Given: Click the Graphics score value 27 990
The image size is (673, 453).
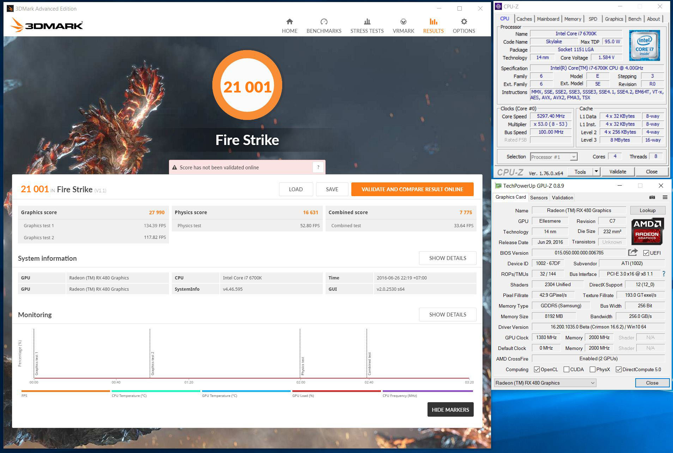Looking at the screenshot, I should click(x=157, y=212).
